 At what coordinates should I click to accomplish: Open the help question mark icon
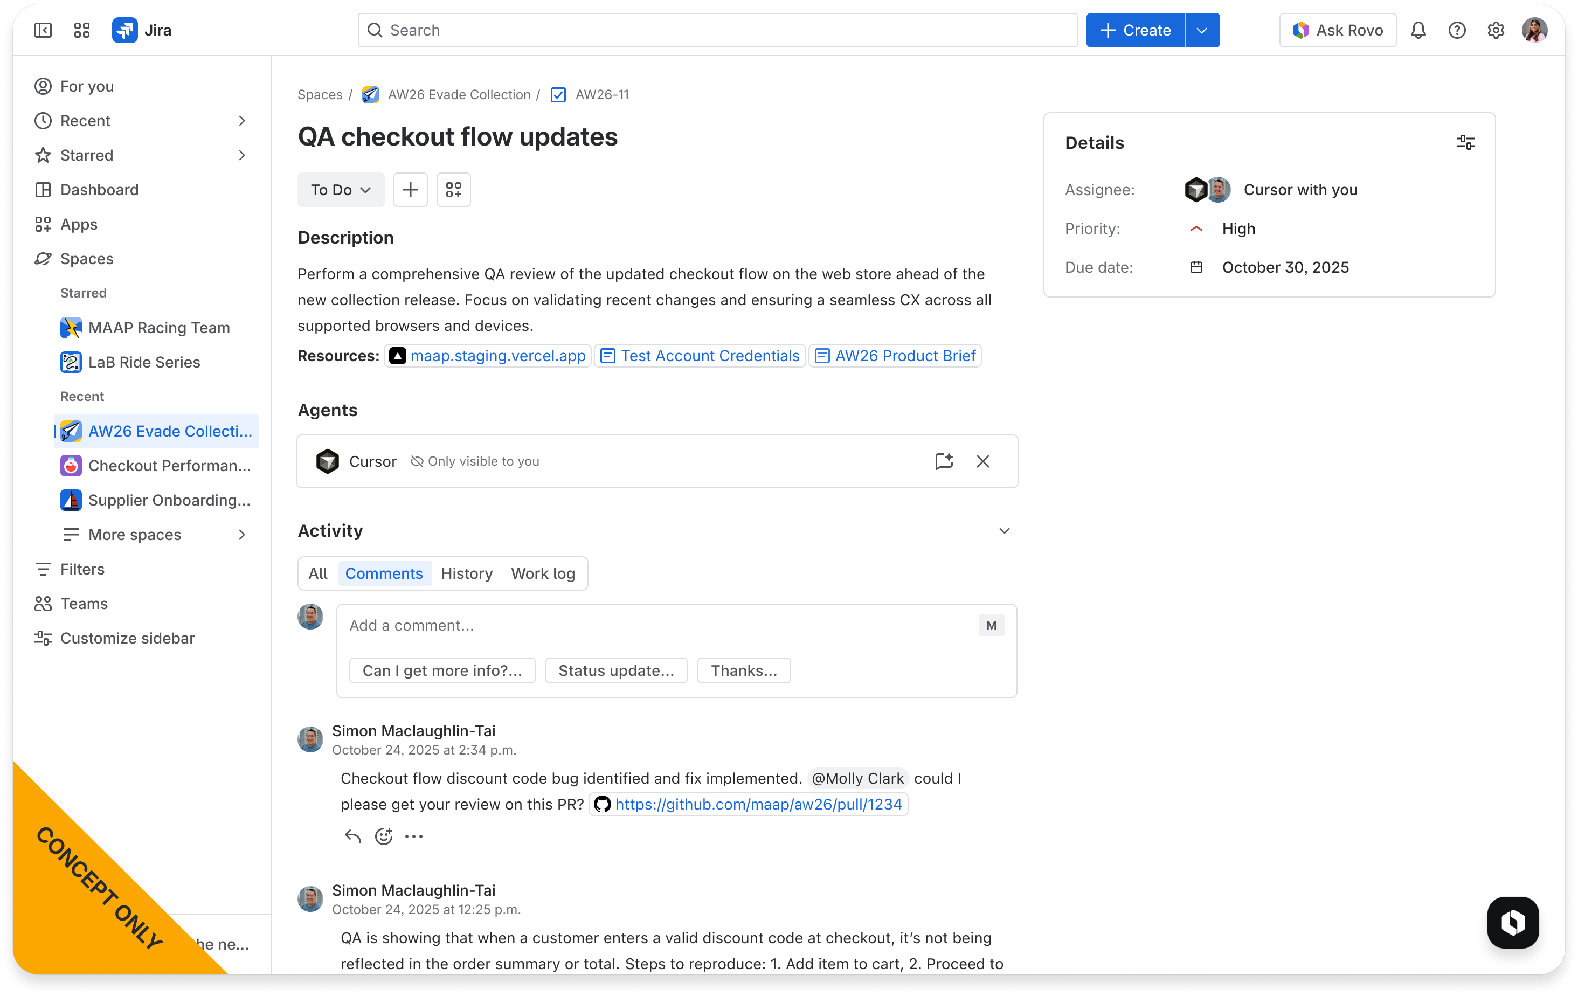[1457, 30]
